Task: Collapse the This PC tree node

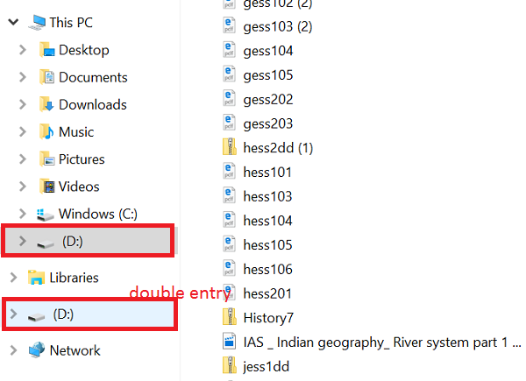Action: (x=13, y=23)
